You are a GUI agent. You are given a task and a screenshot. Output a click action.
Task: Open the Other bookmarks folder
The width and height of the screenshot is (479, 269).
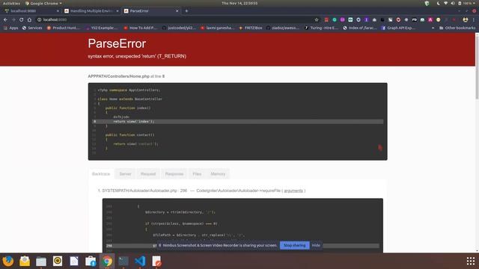(x=457, y=28)
